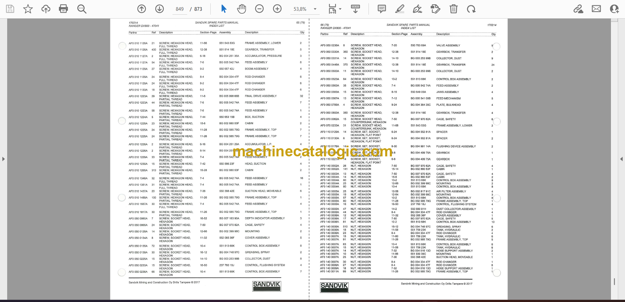Toggle scrolling mode from the toolbar
Viewport: 625px width, 302px height.
pos(355,9)
